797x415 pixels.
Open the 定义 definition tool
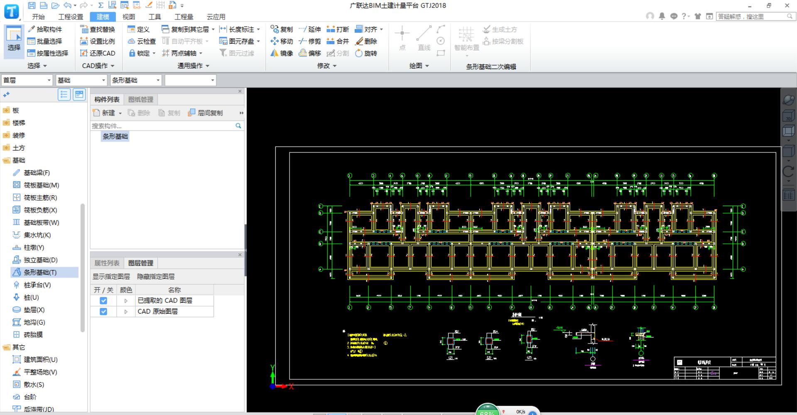[139, 29]
